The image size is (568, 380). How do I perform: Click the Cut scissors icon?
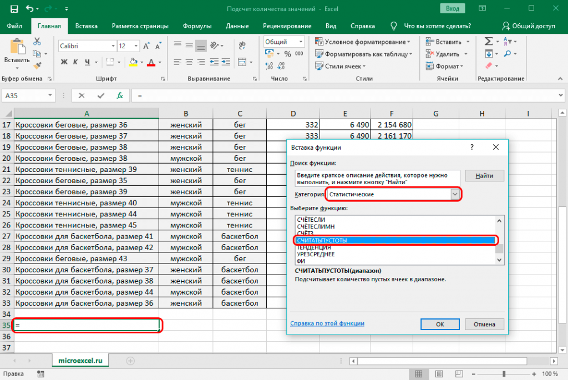pos(37,42)
